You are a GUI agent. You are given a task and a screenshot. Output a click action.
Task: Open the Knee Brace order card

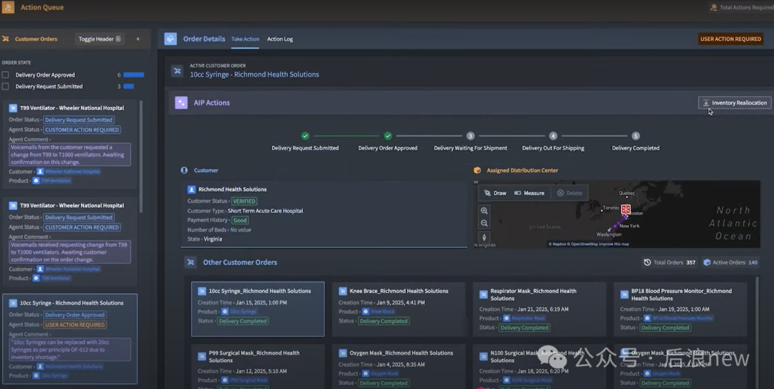point(398,292)
